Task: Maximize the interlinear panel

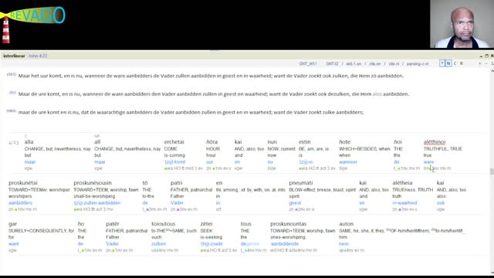Action: pyautogui.click(x=487, y=56)
